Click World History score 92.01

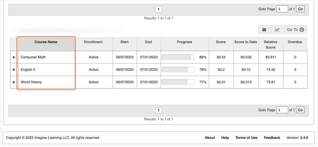tap(221, 82)
